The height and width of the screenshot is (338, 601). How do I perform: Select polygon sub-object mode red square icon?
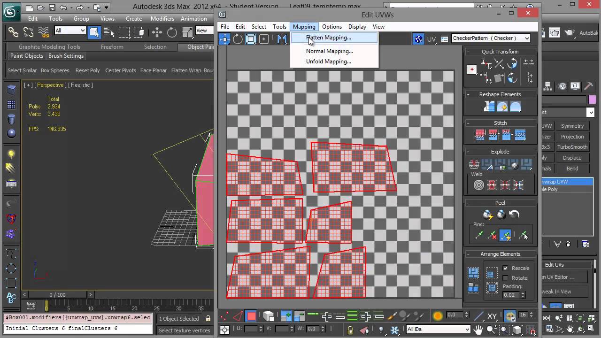251,316
